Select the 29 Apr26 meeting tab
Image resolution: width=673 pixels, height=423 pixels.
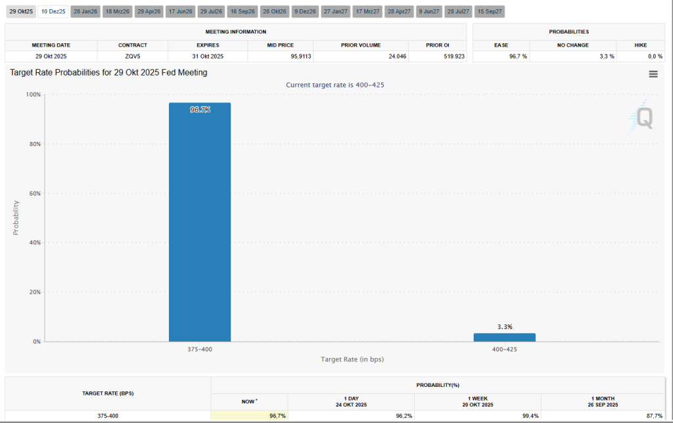(149, 12)
